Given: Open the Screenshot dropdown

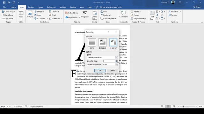Looking at the screenshot, I should [55, 18].
